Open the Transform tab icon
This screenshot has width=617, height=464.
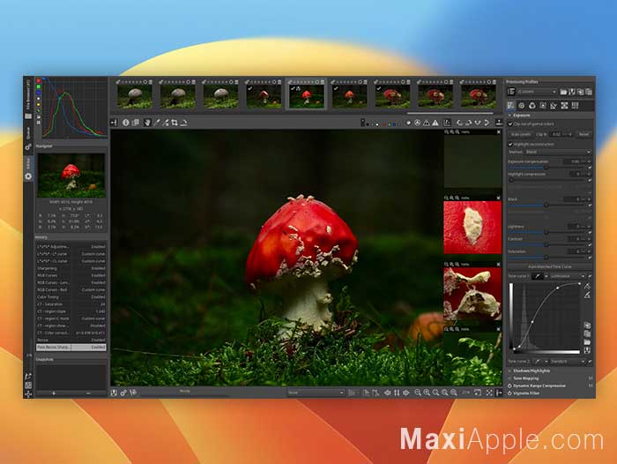tap(554, 106)
